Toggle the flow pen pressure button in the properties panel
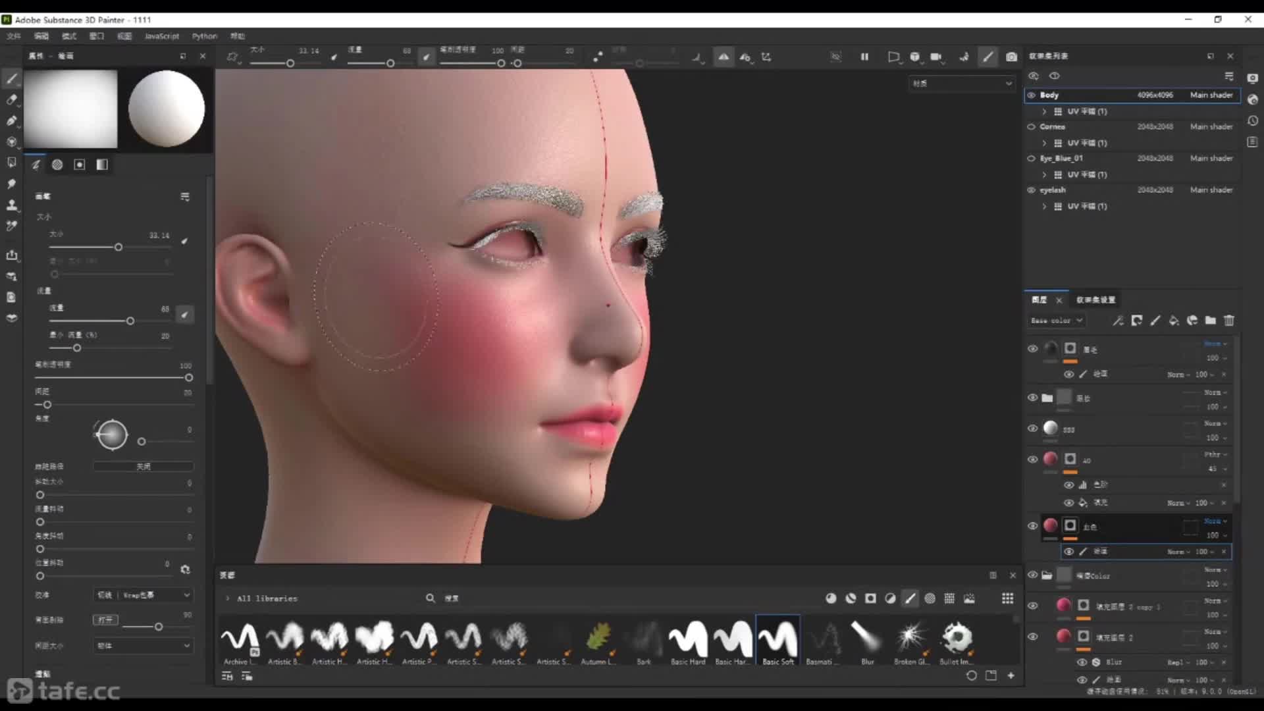 click(x=184, y=315)
